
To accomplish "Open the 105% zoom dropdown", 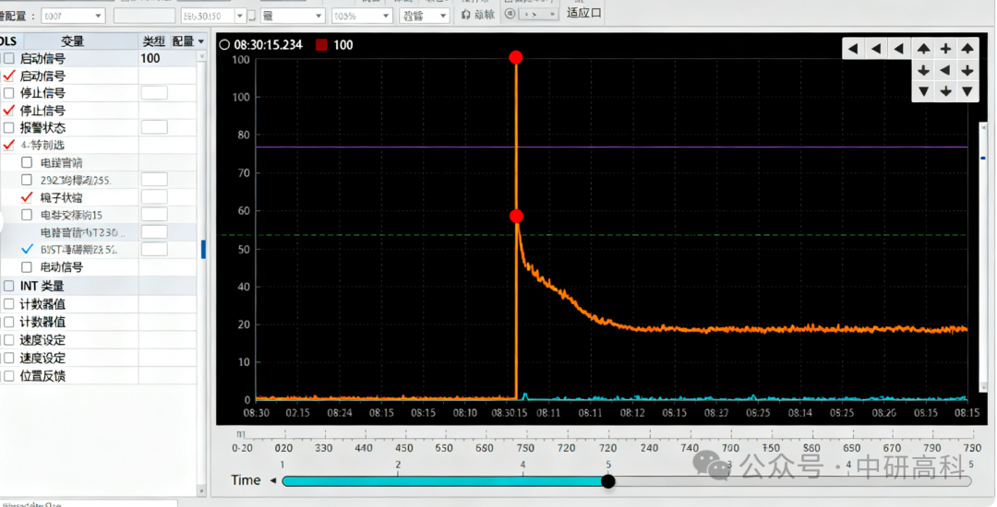I will [361, 16].
